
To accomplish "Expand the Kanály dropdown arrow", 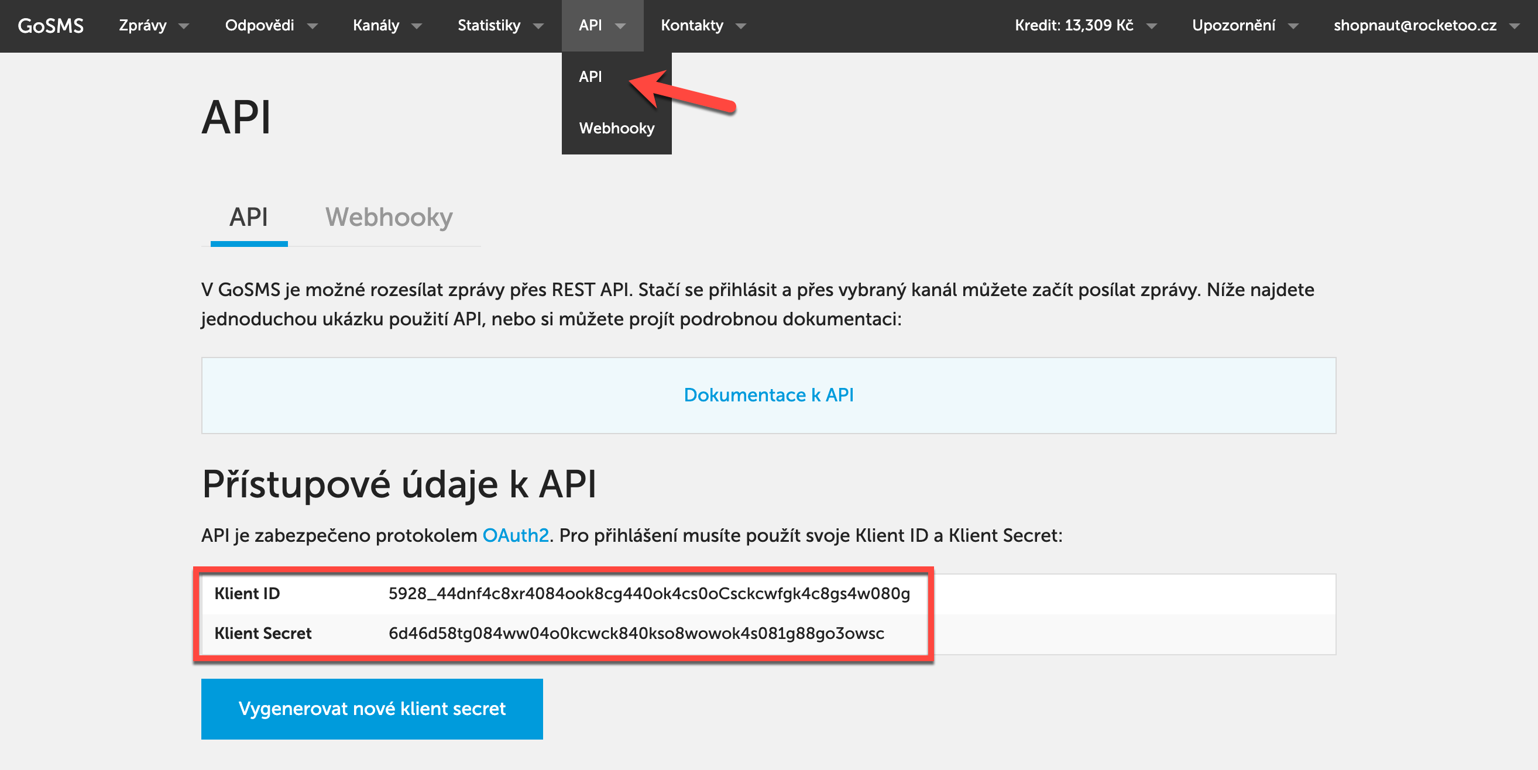I will 417,26.
